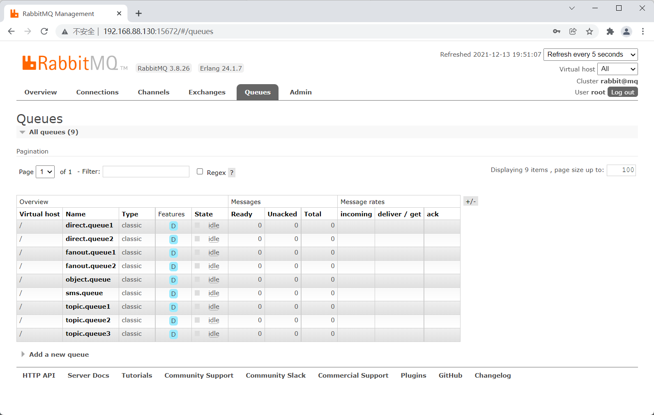Open the Community Slack link
This screenshot has width=654, height=415.
(276, 376)
